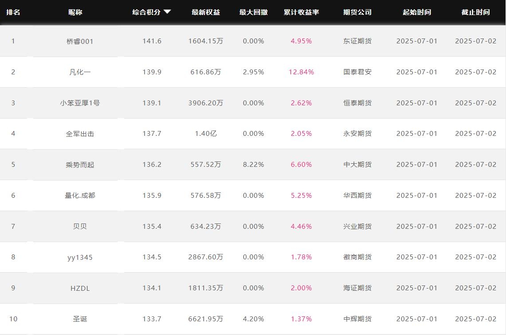Click return rate 1.37%
The height and width of the screenshot is (335, 506).
[301, 319]
